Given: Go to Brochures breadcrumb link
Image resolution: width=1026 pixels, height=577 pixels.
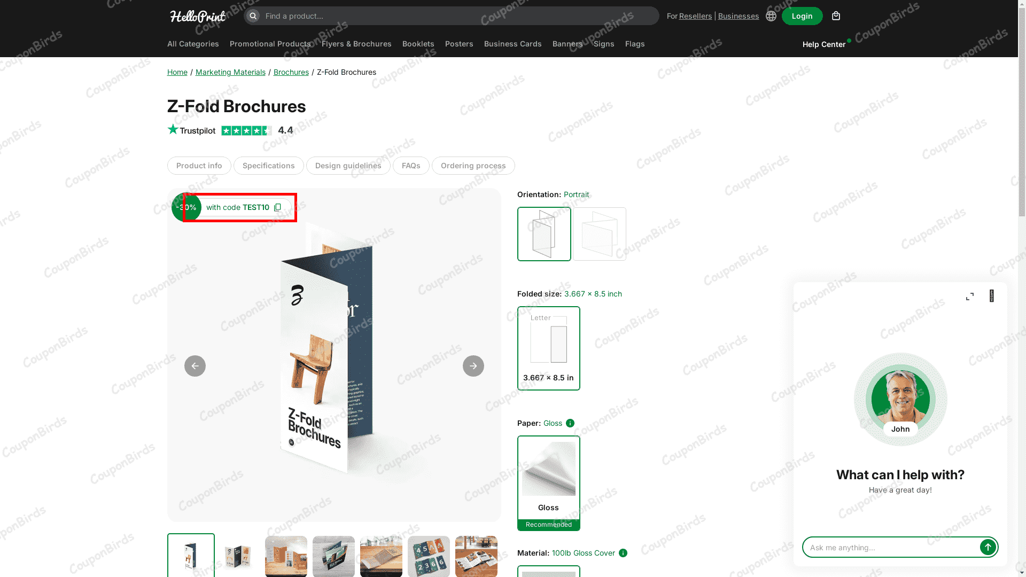Looking at the screenshot, I should click(291, 72).
